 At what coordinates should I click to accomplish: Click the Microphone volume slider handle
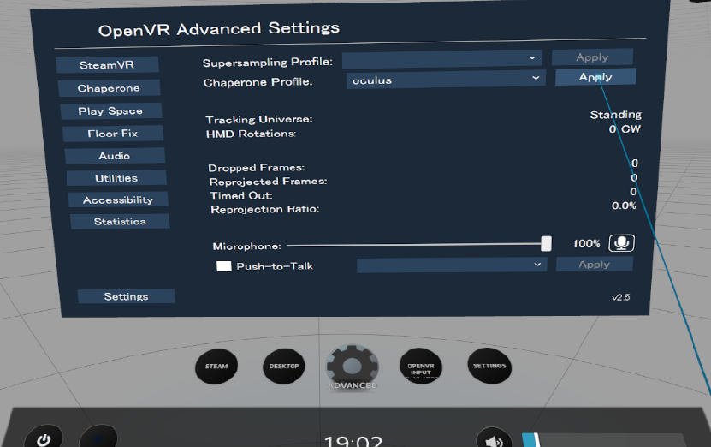click(x=547, y=244)
